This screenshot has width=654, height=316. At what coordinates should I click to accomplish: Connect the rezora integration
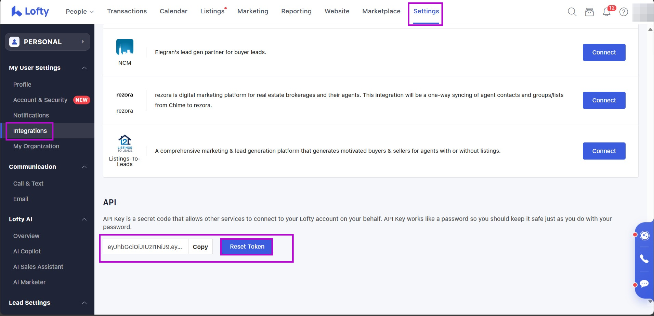pyautogui.click(x=604, y=100)
